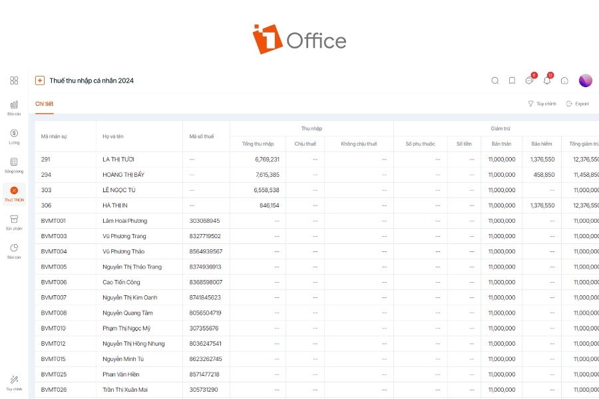The image size is (599, 399).
Task: Click tax code 8564939567
Action: tap(206, 251)
